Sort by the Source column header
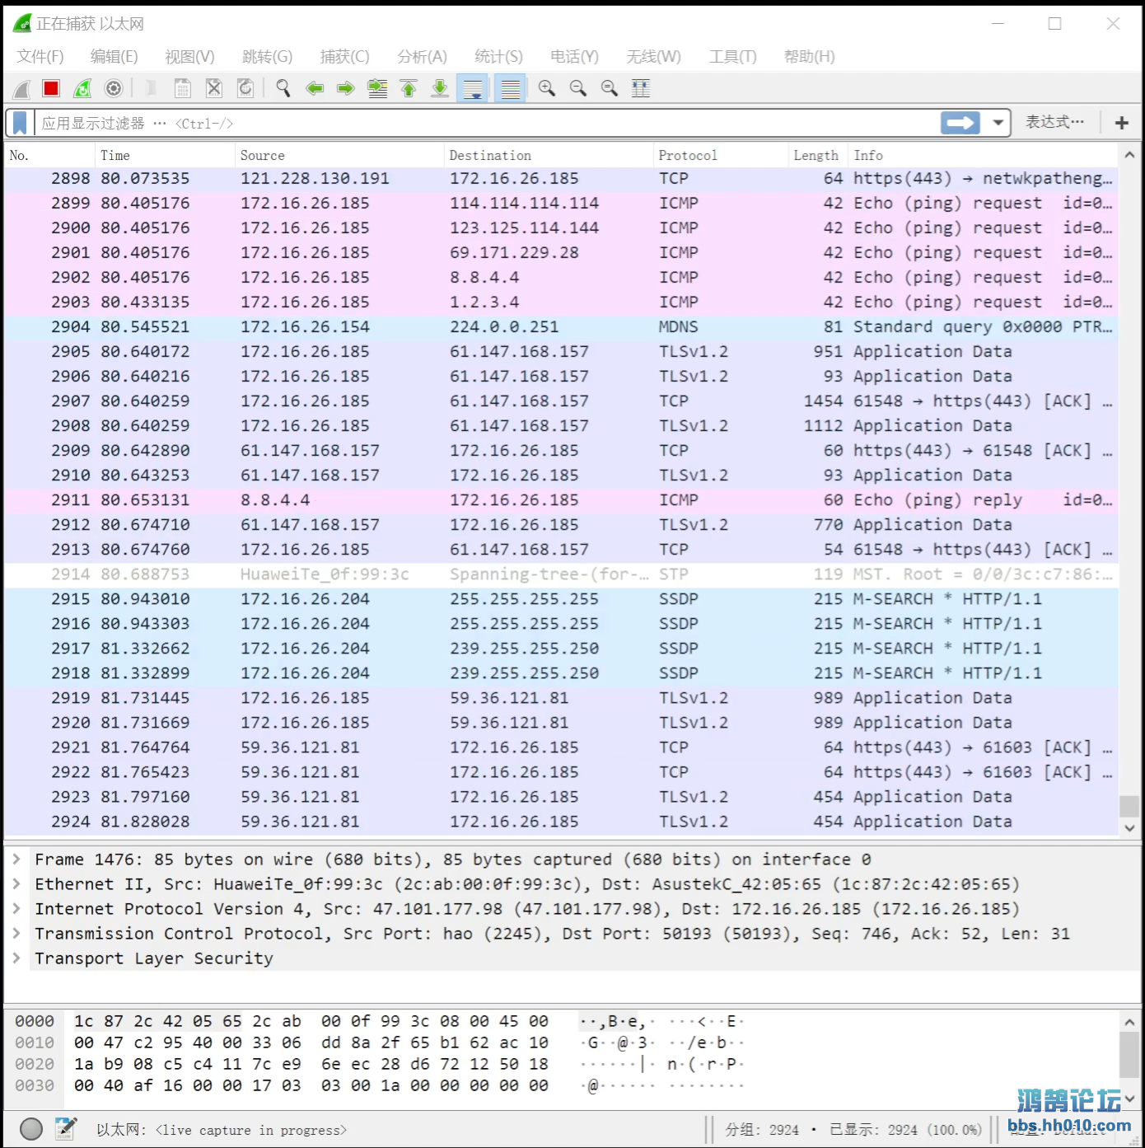 point(339,155)
